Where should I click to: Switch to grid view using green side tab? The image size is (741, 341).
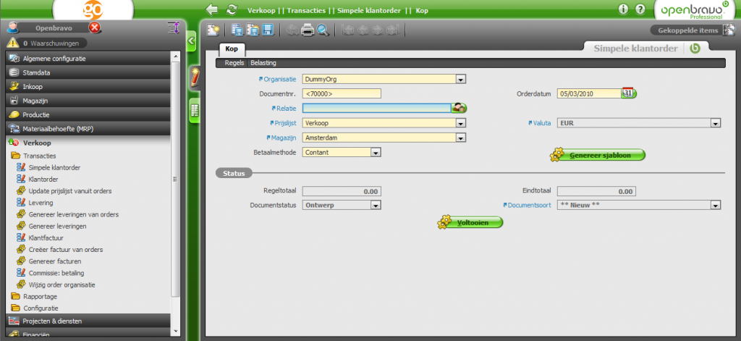click(194, 109)
